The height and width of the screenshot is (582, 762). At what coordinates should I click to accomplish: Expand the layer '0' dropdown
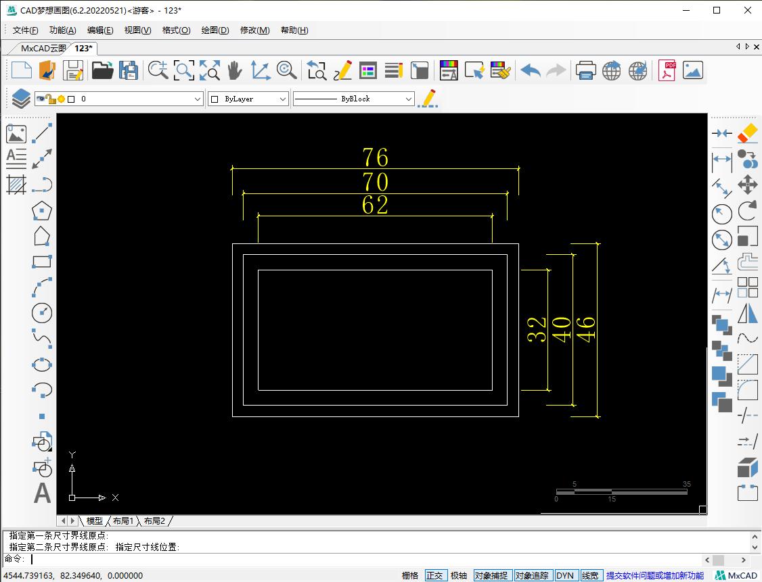tap(198, 99)
